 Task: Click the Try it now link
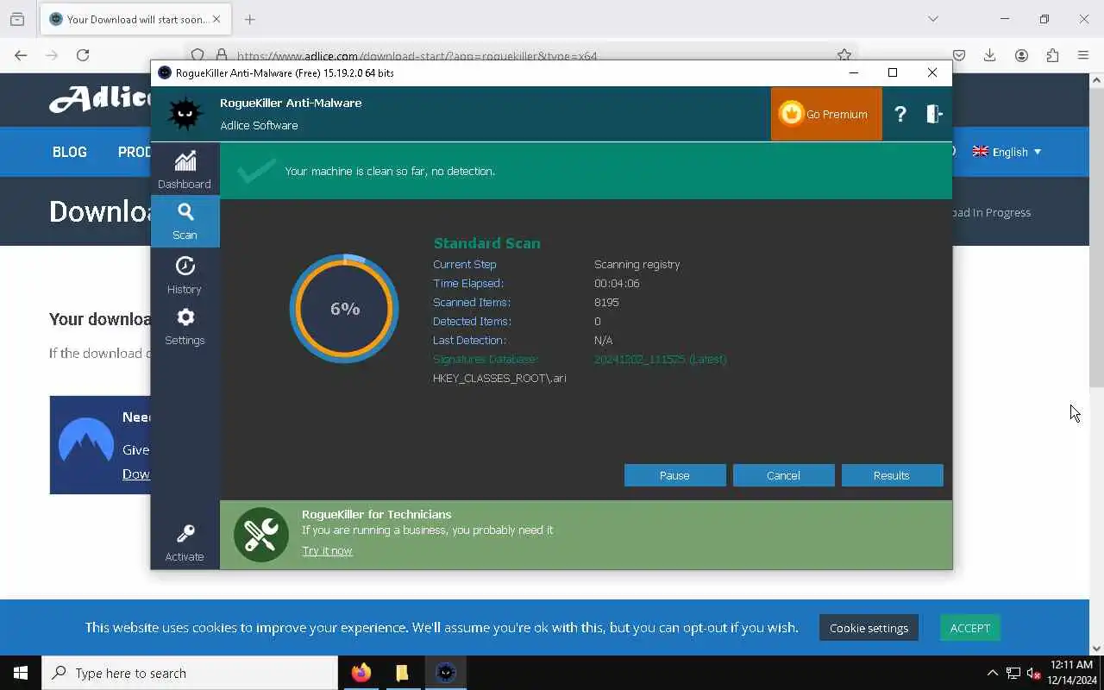pos(327,550)
